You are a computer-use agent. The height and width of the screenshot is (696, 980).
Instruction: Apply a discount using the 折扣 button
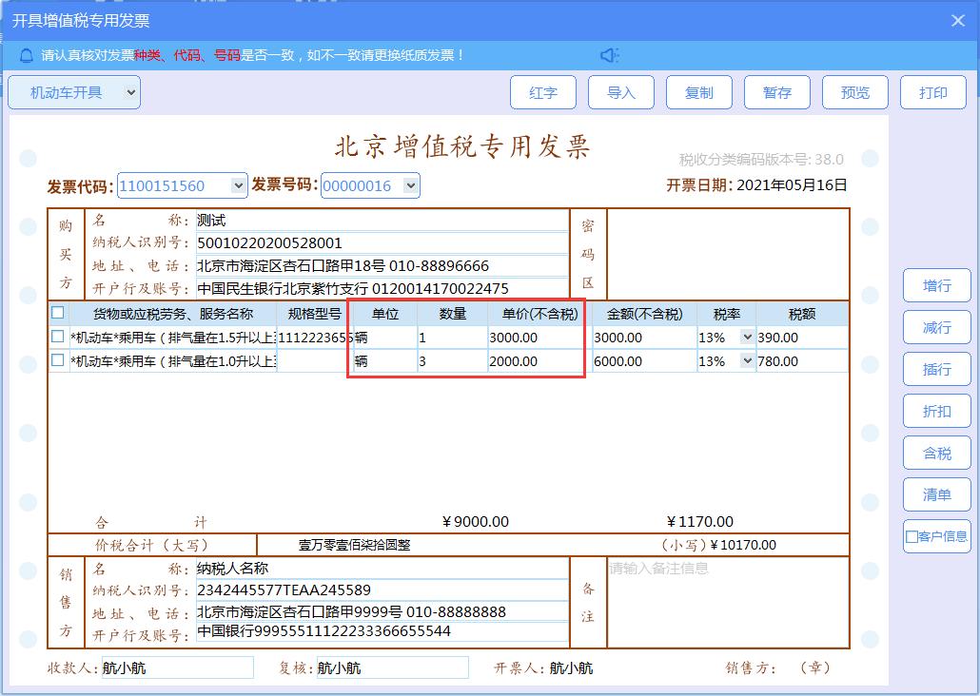tap(936, 411)
